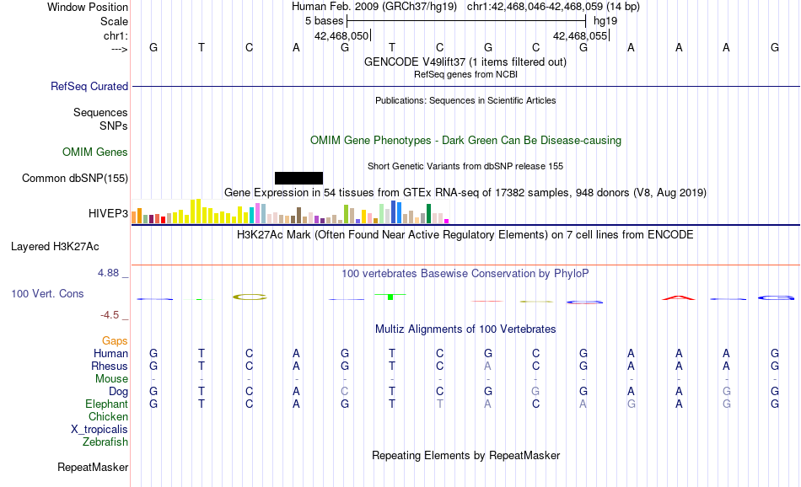Select the Human species row label
Screen dimensions: 801x487
[110, 353]
